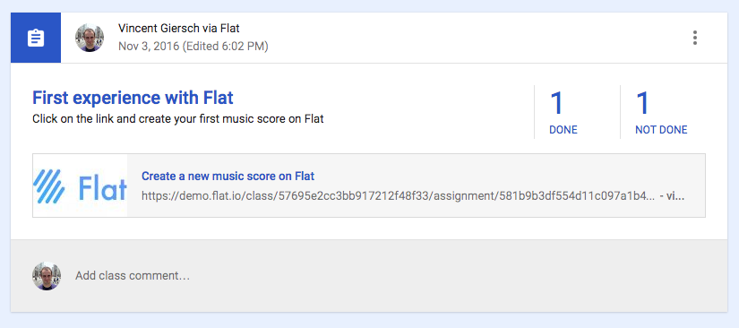The height and width of the screenshot is (328, 739).
Task: Click the "Flat" wordmark in the attachment logo
Action: pos(102,188)
